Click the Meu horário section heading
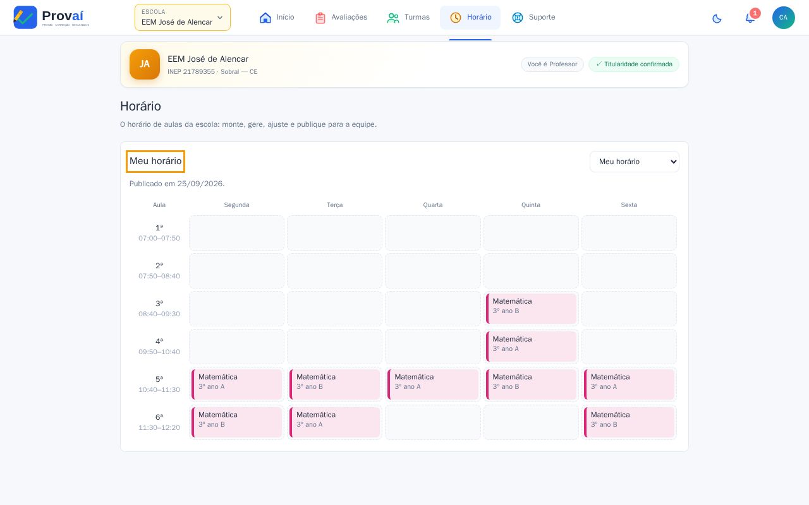Image resolution: width=809 pixels, height=505 pixels. click(155, 161)
